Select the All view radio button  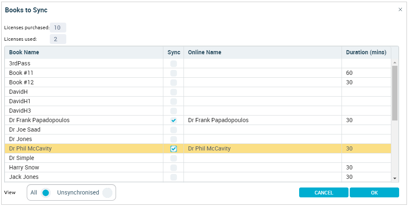46,193
